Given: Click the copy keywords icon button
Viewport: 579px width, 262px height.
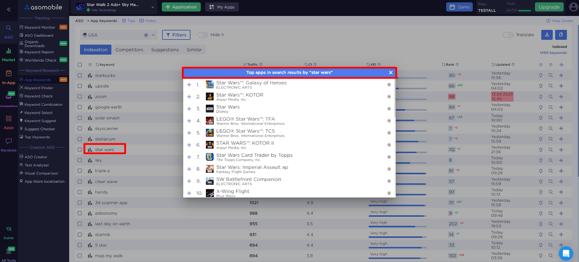Looking at the screenshot, I should click(561, 35).
